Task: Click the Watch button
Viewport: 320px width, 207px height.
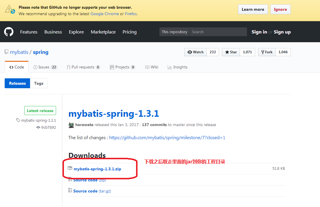Action: tap(196, 52)
